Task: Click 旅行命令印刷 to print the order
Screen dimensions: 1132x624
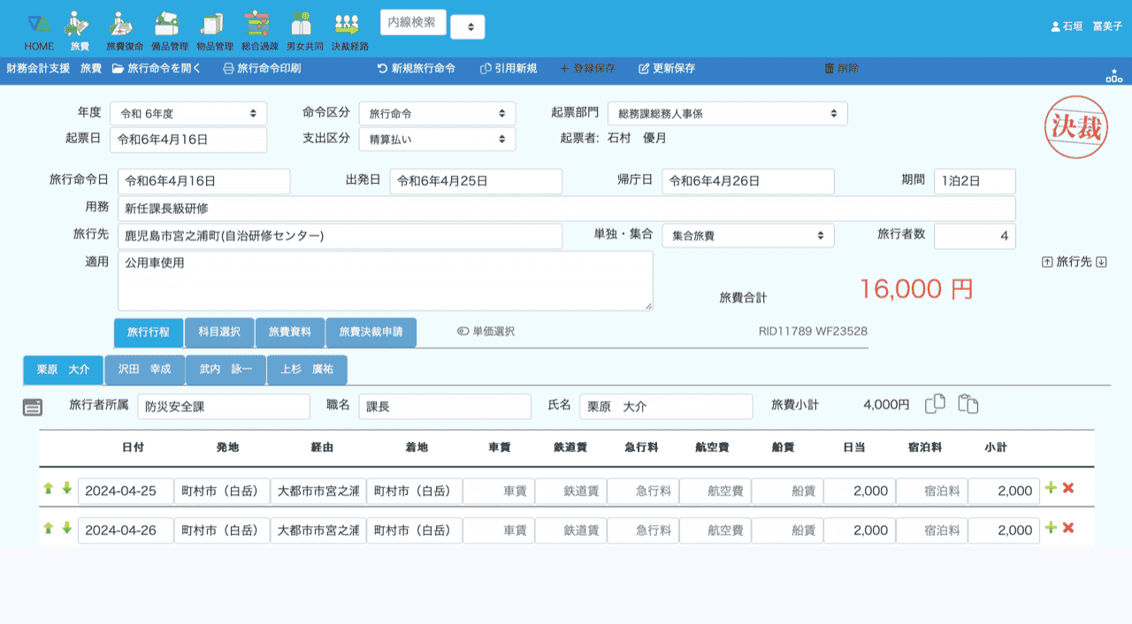Action: coord(262,68)
